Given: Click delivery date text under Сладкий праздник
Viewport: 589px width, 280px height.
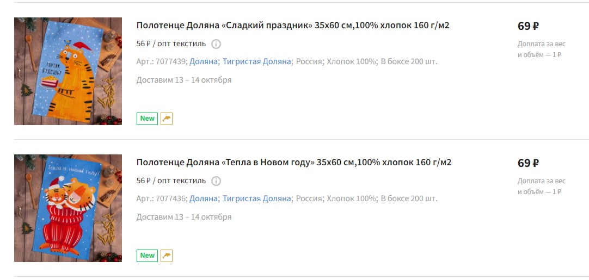Looking at the screenshot, I should 184,80.
